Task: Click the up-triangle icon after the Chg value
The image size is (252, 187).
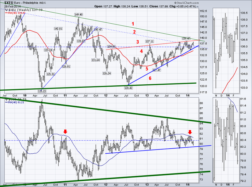Action: pos(198,7)
